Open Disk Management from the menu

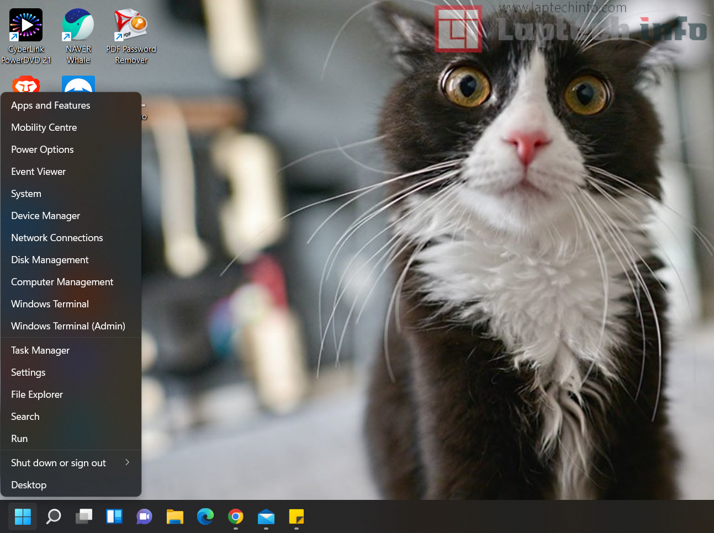pyautogui.click(x=50, y=260)
